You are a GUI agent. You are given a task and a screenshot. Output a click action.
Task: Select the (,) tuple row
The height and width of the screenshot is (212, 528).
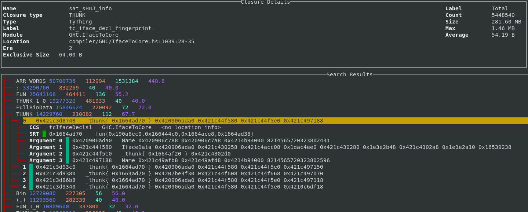pos(21,200)
